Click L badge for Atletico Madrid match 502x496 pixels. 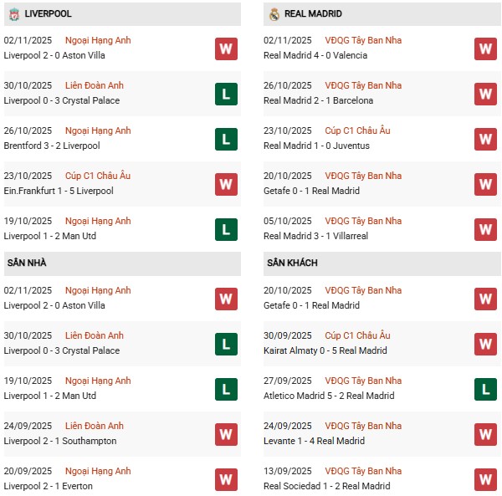[485, 389]
